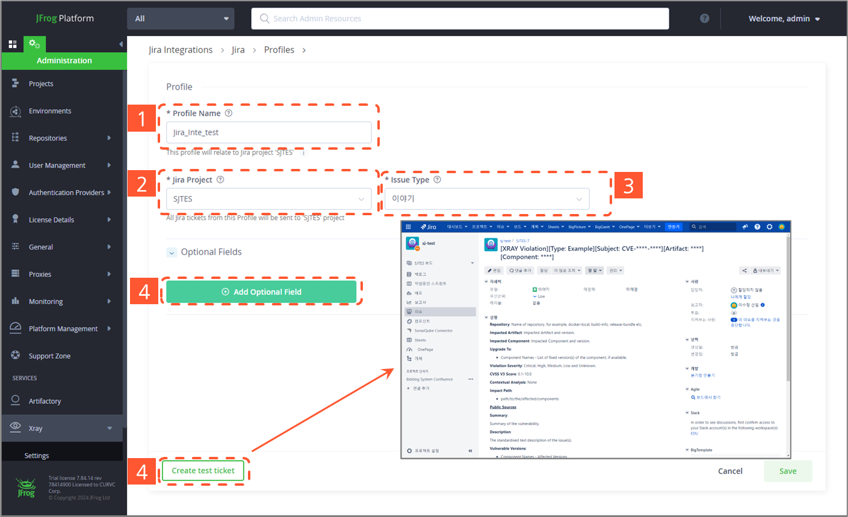Click the Cancel button

point(730,471)
